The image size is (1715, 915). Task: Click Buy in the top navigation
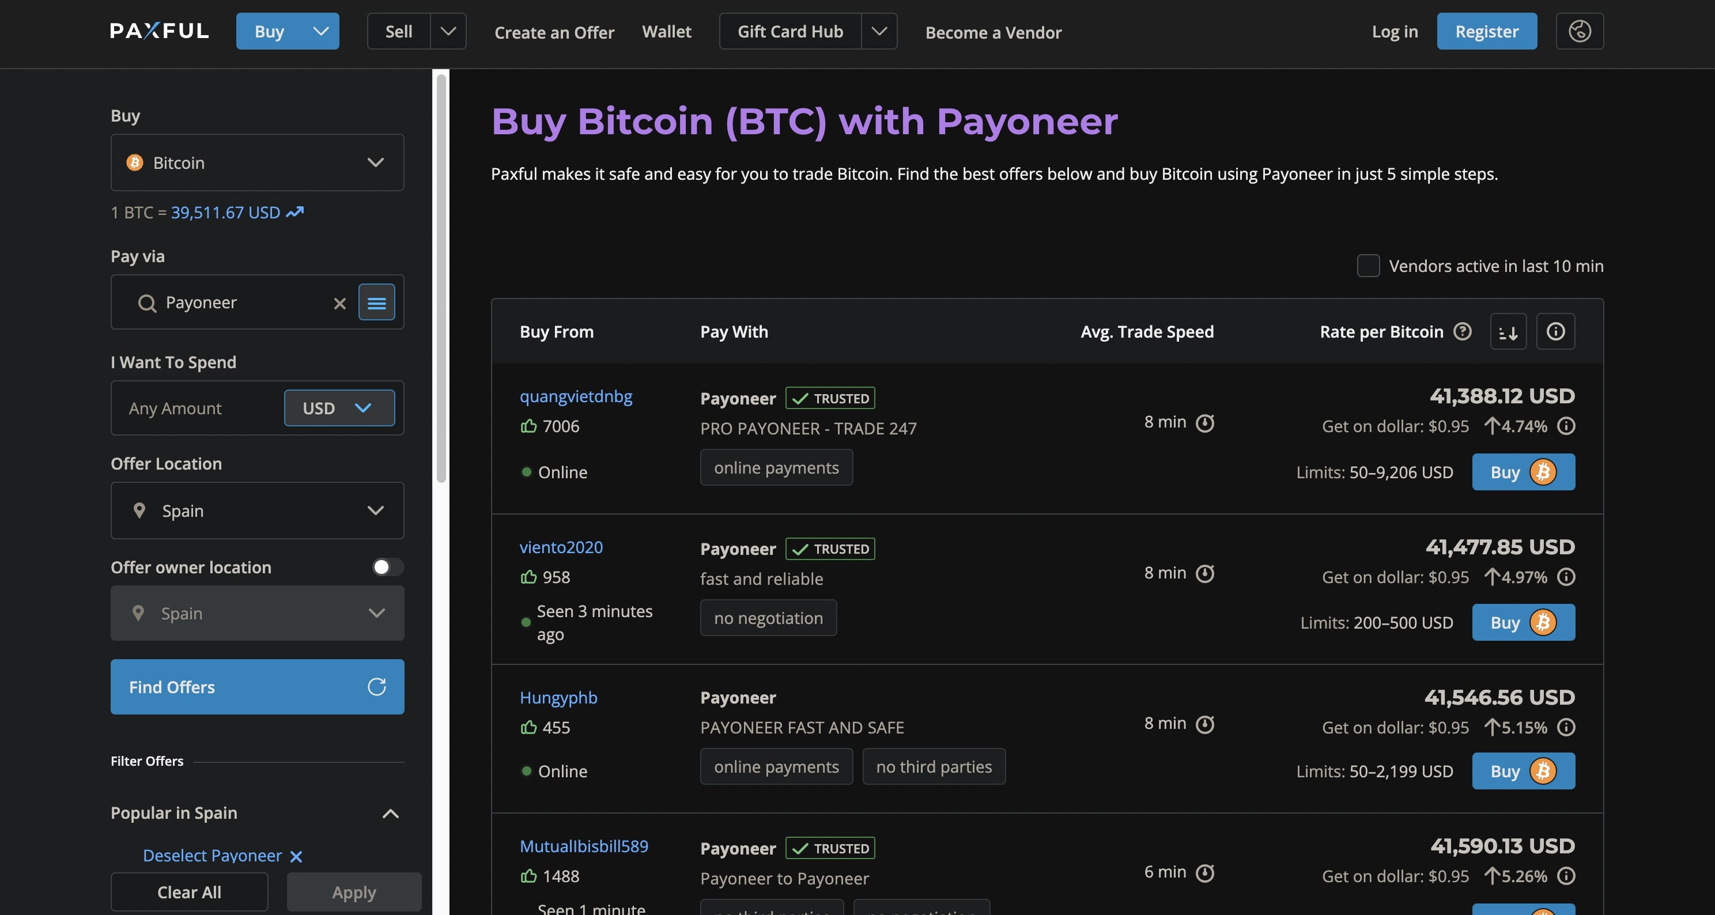pos(270,31)
